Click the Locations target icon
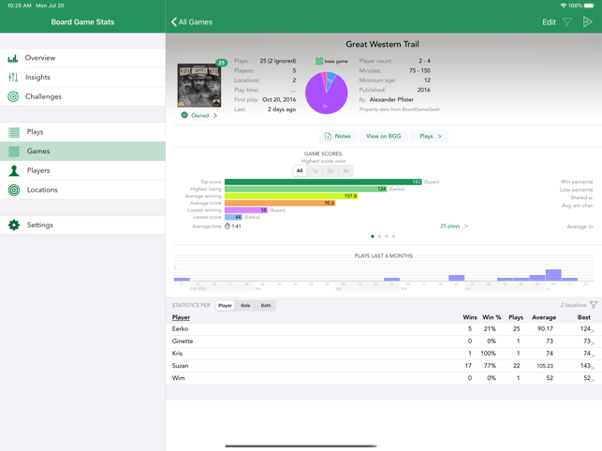This screenshot has height=451, width=602. pyautogui.click(x=14, y=190)
